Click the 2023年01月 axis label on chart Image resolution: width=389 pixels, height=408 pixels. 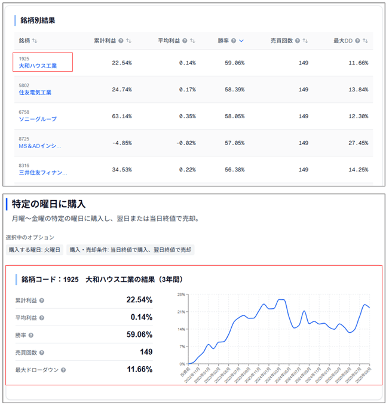(x=203, y=375)
